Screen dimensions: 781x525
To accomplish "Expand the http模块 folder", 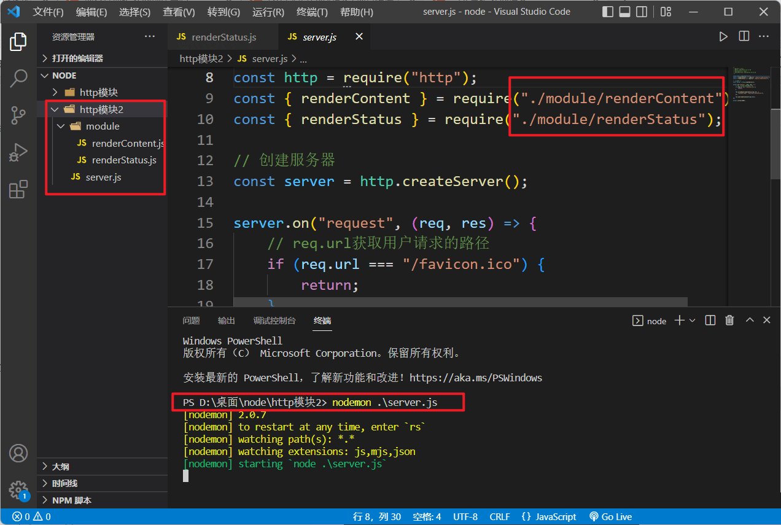I will click(x=98, y=92).
